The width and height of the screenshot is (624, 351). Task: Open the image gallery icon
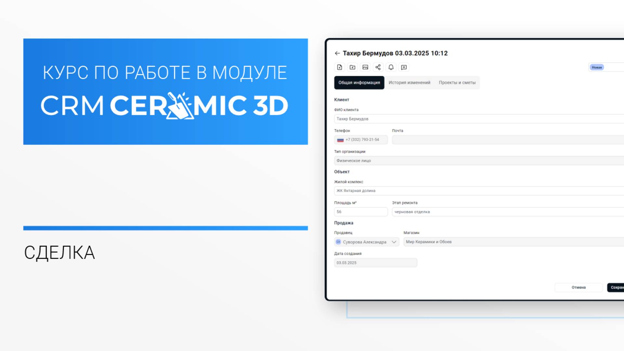pyautogui.click(x=365, y=67)
